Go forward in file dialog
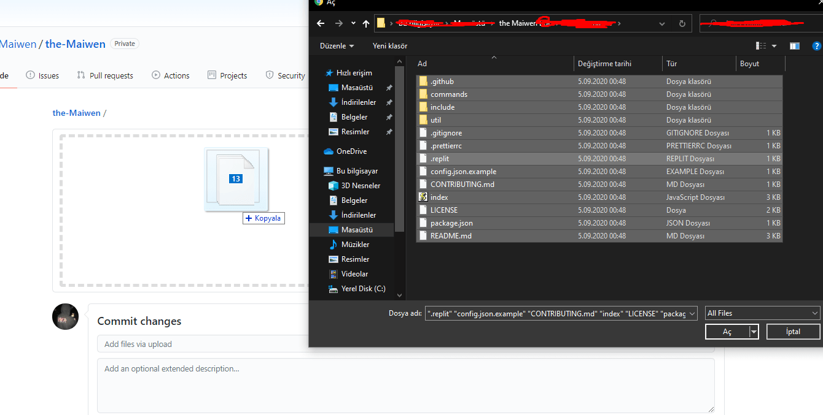Screen dimensions: 823x415 (339, 23)
